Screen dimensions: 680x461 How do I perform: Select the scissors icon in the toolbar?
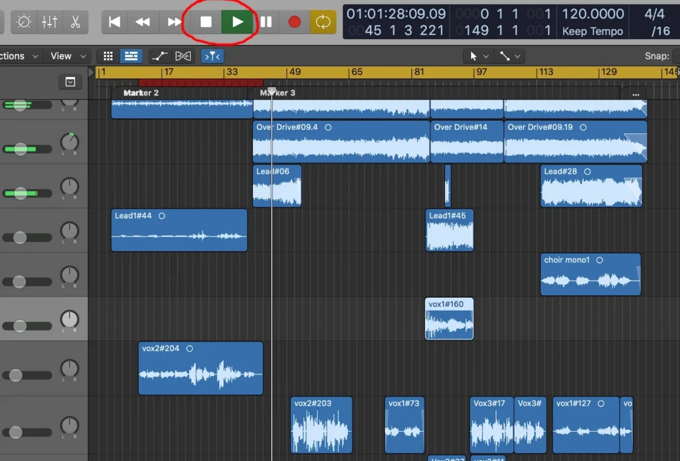76,22
